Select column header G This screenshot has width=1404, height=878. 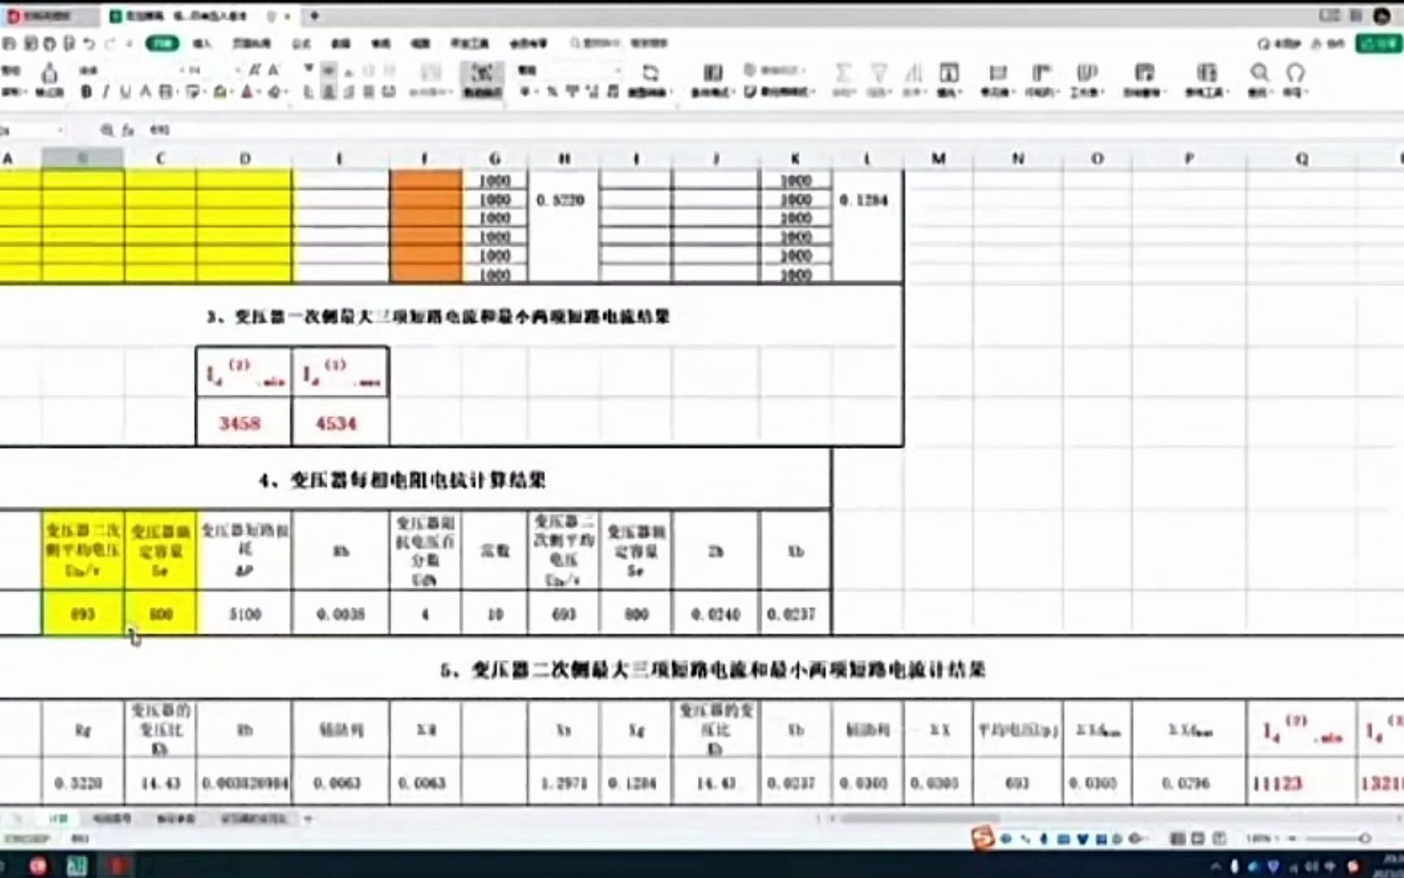pyautogui.click(x=495, y=159)
